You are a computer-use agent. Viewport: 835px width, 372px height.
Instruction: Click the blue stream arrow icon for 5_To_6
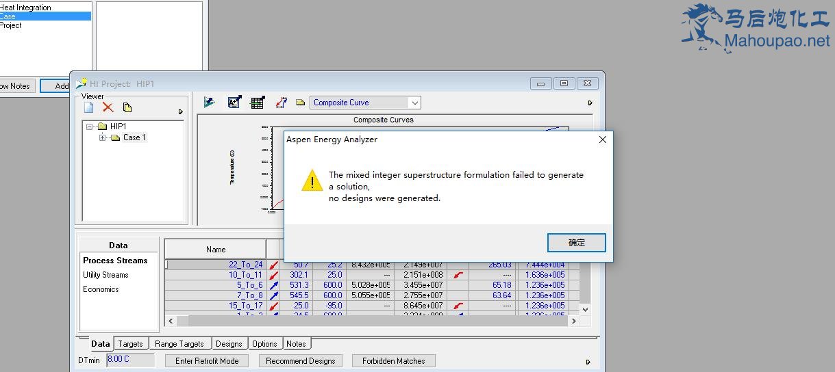click(273, 285)
